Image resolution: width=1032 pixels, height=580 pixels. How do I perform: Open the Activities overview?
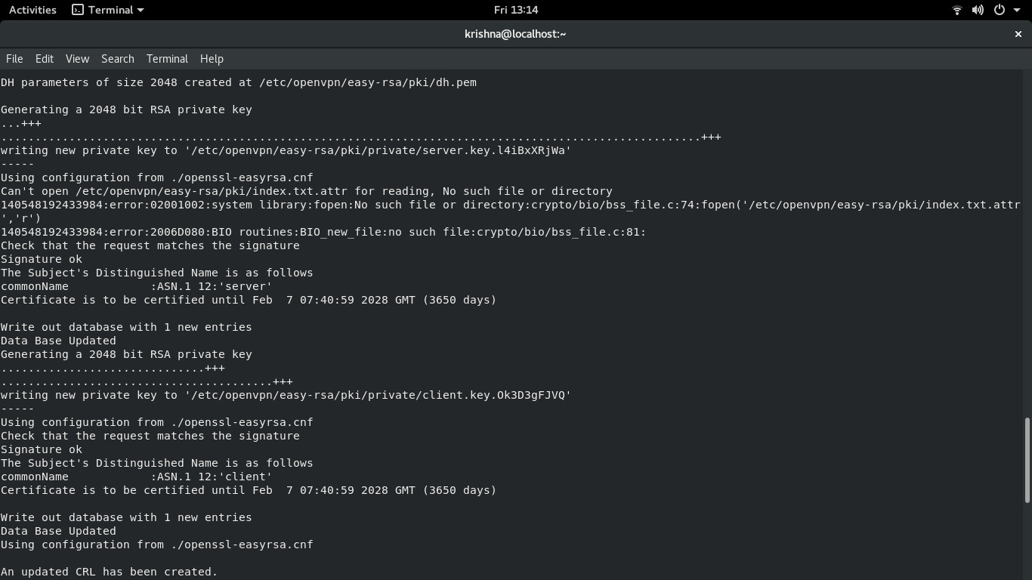(x=32, y=10)
